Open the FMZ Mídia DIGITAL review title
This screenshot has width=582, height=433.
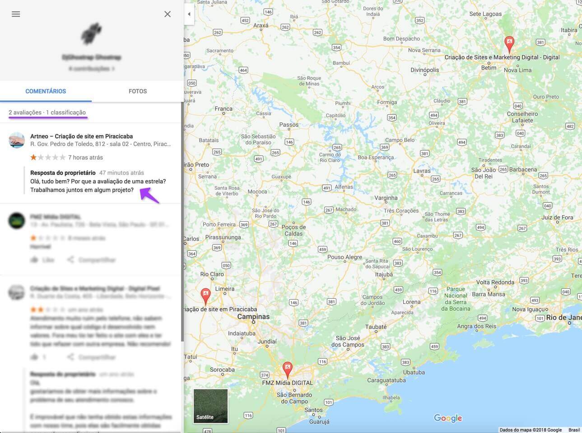pos(56,217)
